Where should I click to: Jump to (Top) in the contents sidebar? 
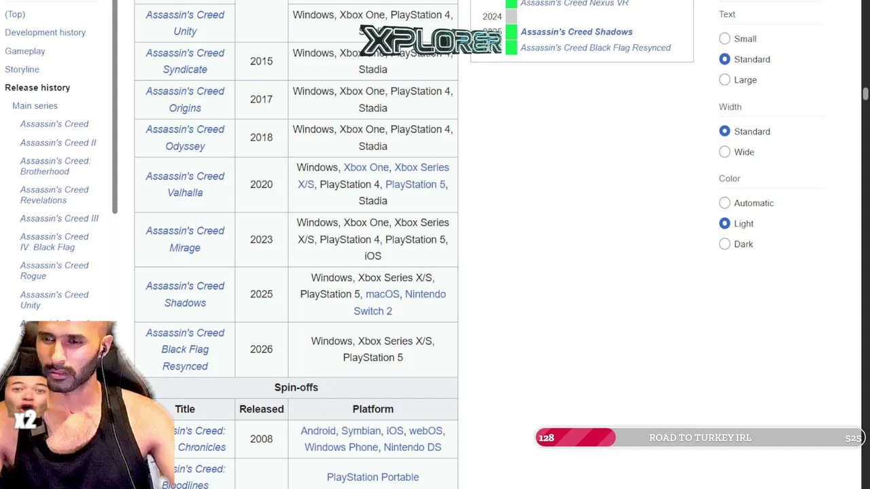click(x=15, y=14)
